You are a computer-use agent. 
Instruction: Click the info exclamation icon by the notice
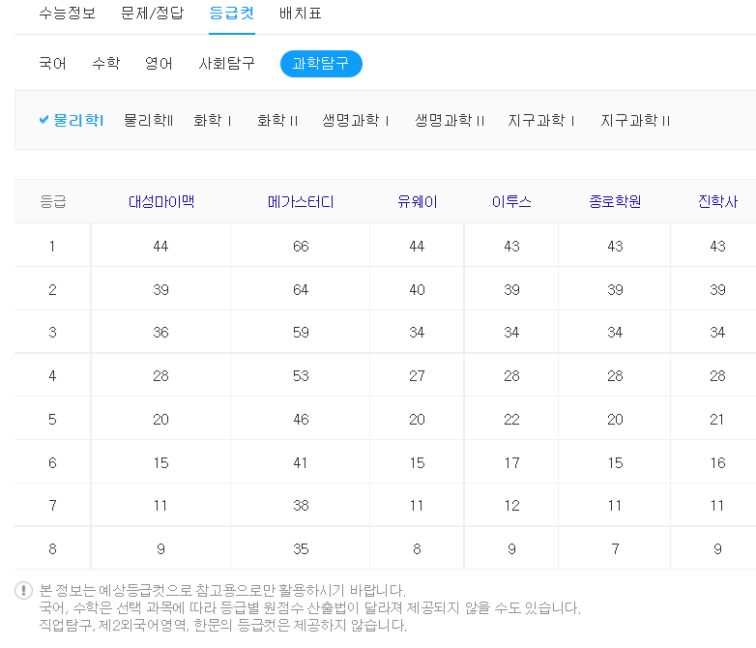pos(23,590)
